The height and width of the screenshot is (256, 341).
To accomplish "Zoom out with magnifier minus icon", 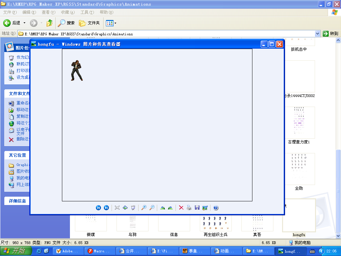I will 152,208.
